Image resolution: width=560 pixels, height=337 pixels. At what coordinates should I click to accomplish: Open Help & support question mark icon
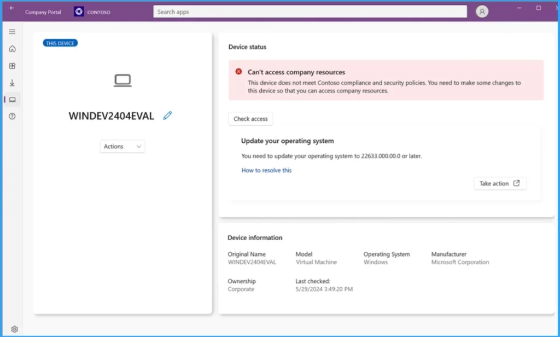tap(12, 116)
